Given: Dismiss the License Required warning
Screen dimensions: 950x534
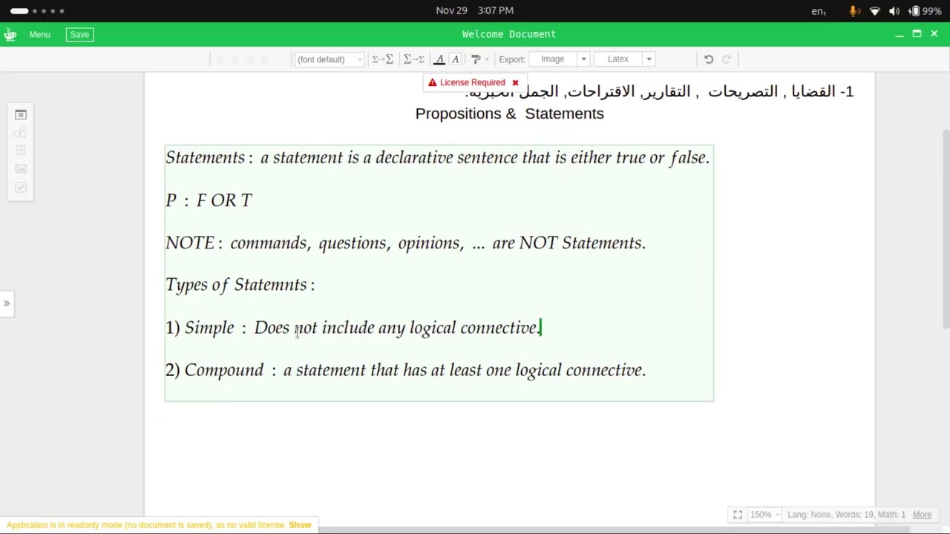Looking at the screenshot, I should [515, 82].
